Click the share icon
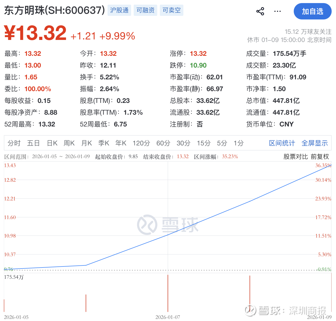 (260, 11)
